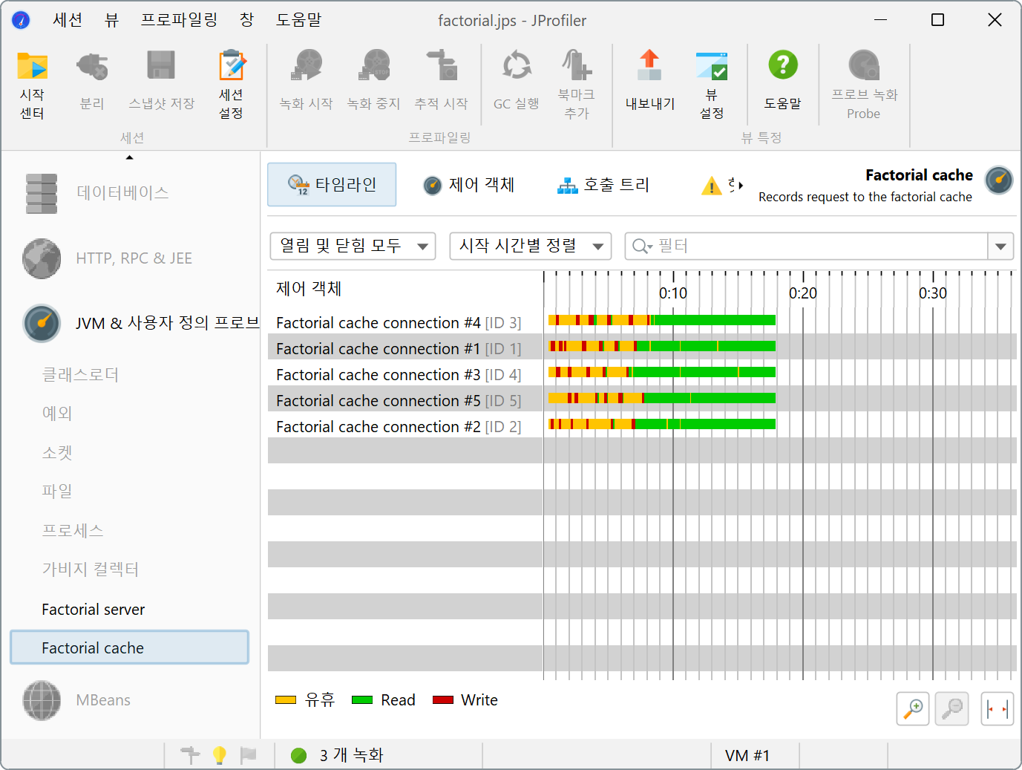The image size is (1022, 770).
Task: Expand the filter history dropdown arrow
Action: click(1000, 247)
